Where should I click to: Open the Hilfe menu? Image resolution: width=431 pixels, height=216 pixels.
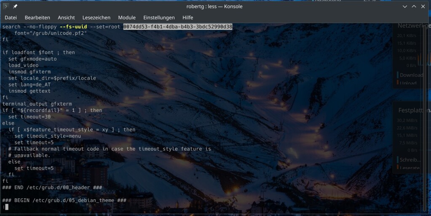188,18
